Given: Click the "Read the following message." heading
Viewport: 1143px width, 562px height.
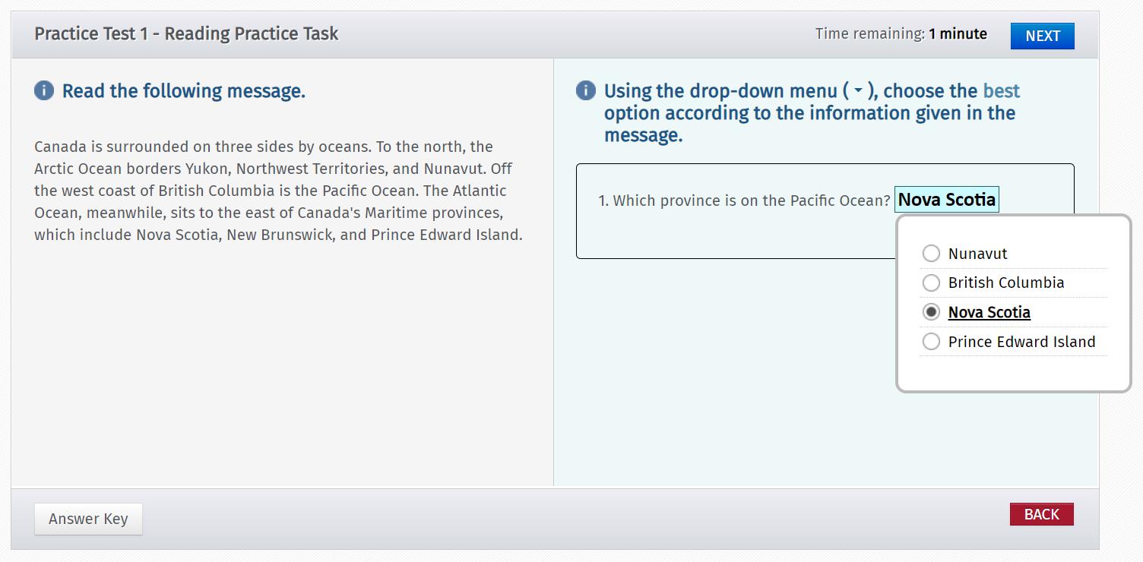Looking at the screenshot, I should coord(183,91).
